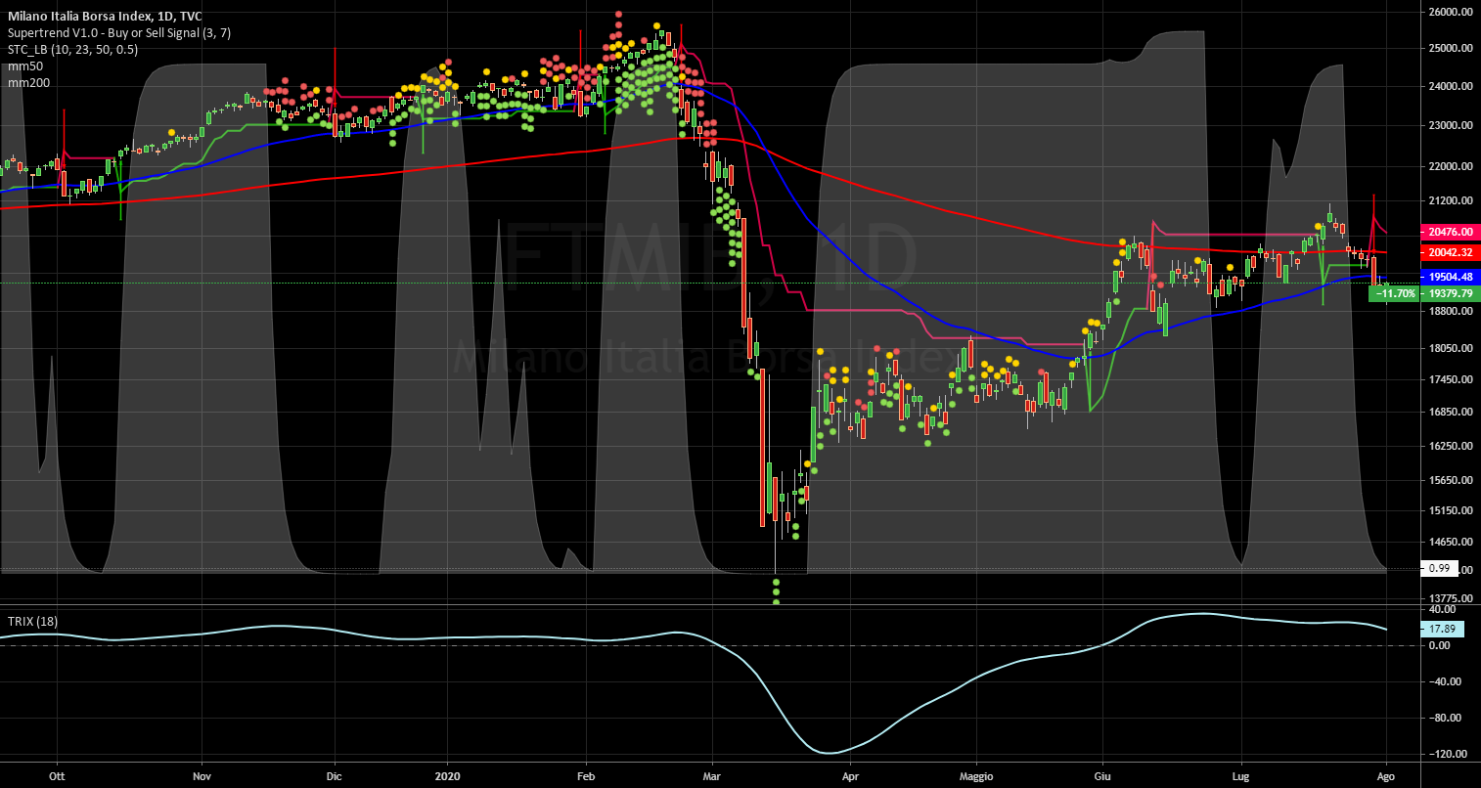Screen dimensions: 1481x788
Task: Click the 'Feb' time axis label
Action: coord(585,774)
